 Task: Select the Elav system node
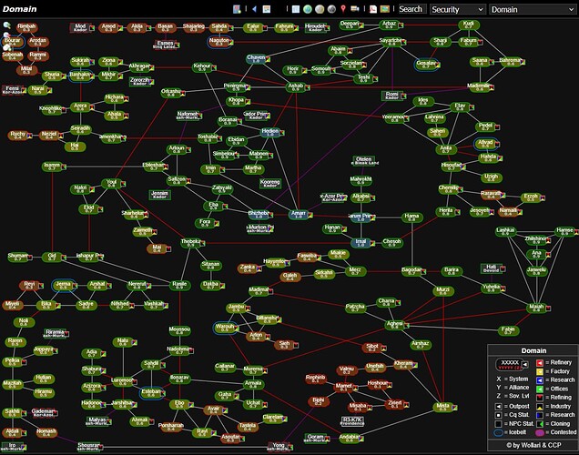tap(460, 107)
